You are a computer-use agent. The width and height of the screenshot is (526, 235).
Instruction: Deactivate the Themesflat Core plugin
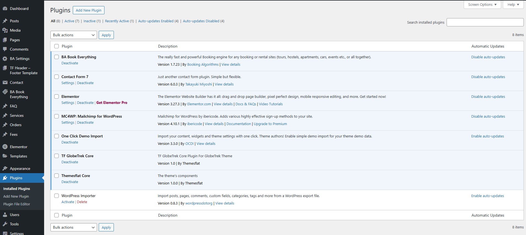(70, 182)
